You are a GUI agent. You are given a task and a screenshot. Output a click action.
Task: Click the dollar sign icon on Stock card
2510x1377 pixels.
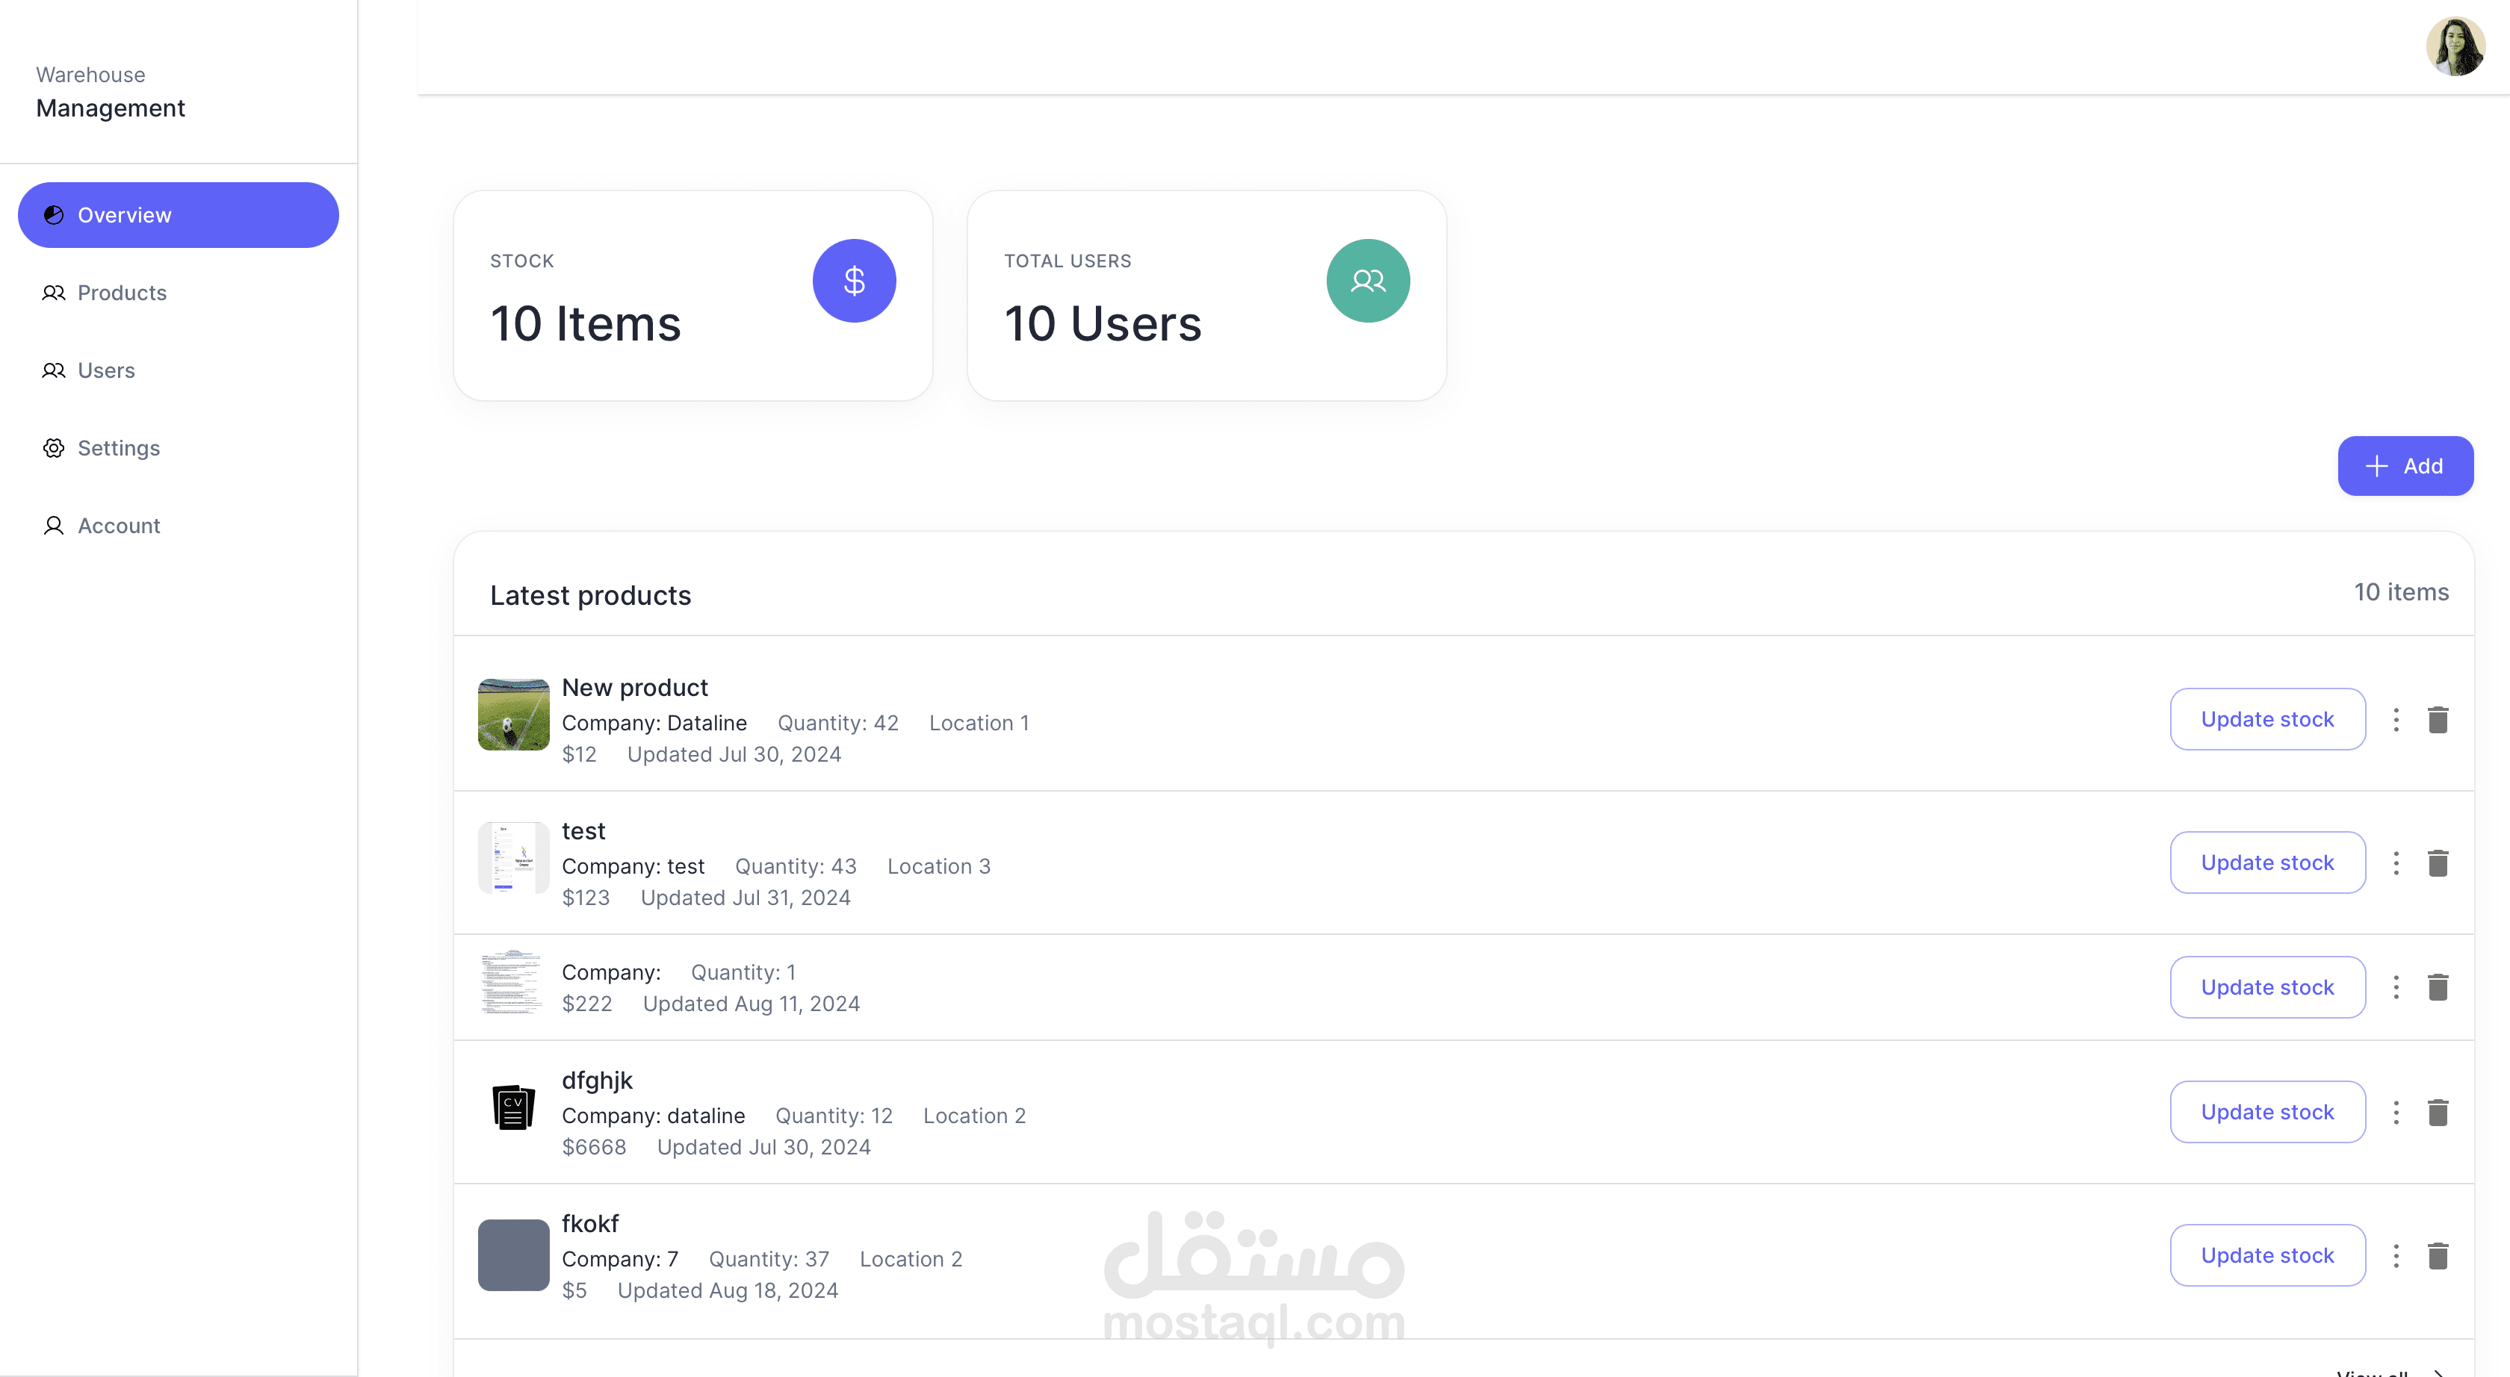click(x=854, y=281)
